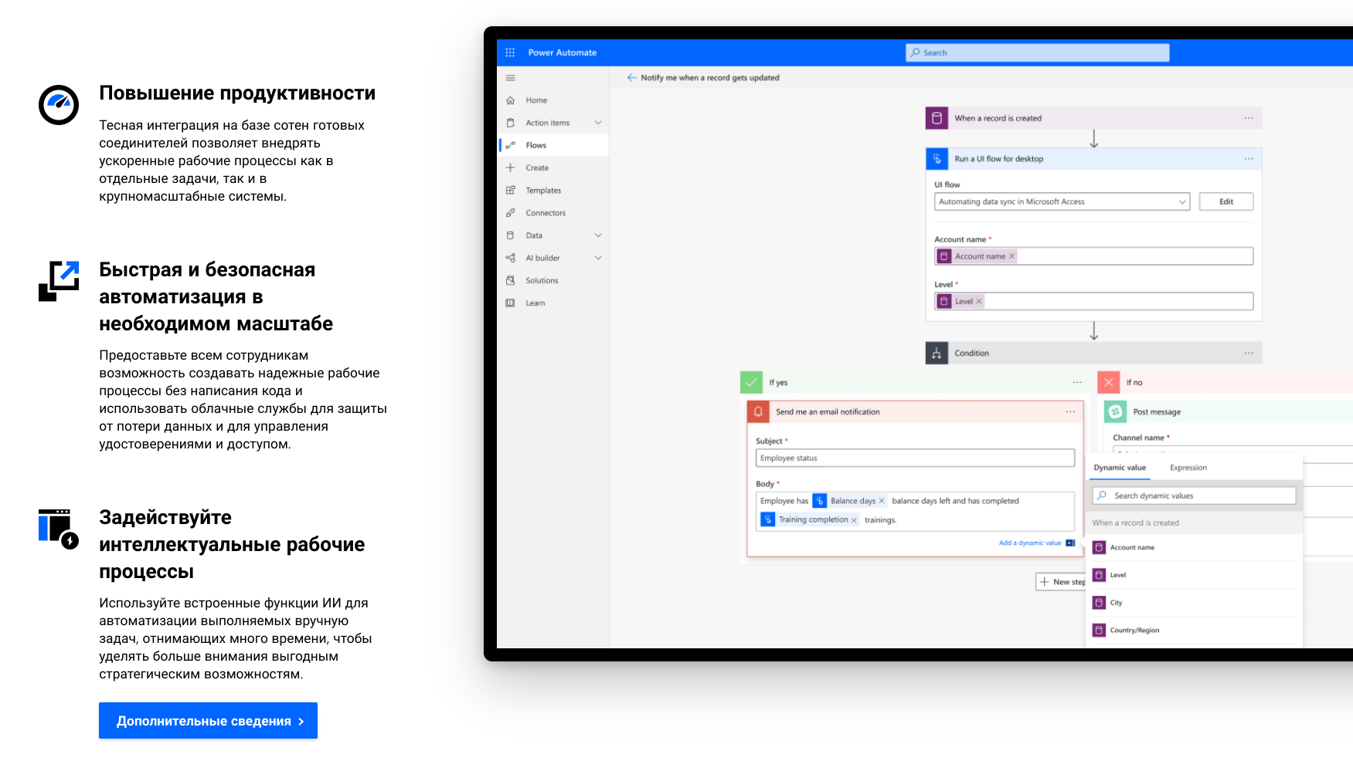Expand the AI builder chevron
Image resolution: width=1353 pixels, height=761 pixels.
598,258
